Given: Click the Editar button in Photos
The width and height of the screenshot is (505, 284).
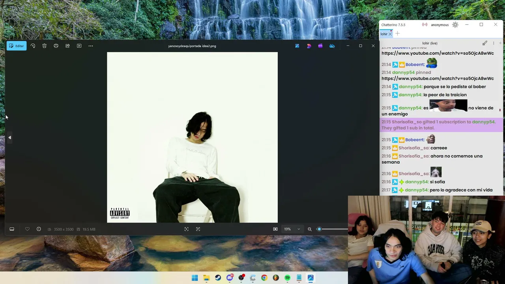Looking at the screenshot, I should [x=17, y=46].
